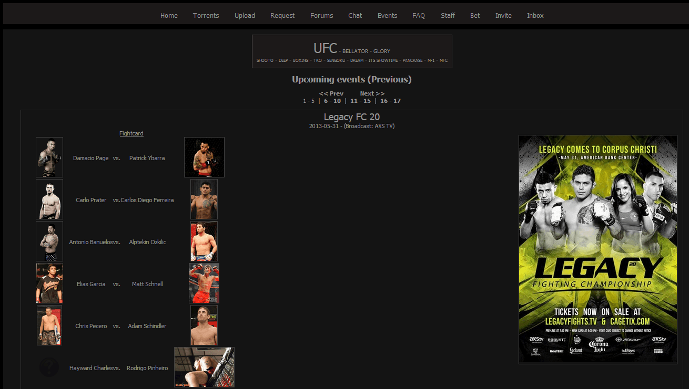
Task: Show BOXING events
Action: [x=301, y=61]
